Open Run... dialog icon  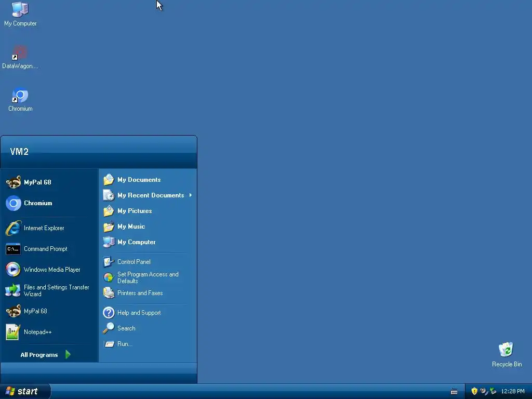pos(109,344)
